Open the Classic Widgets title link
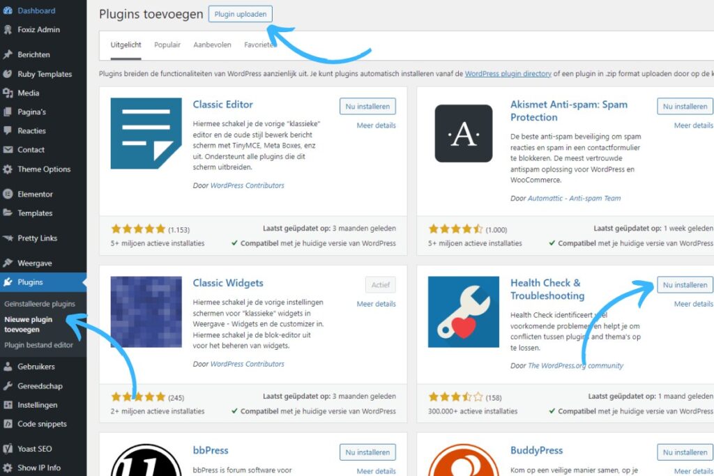The width and height of the screenshot is (714, 476). click(228, 282)
